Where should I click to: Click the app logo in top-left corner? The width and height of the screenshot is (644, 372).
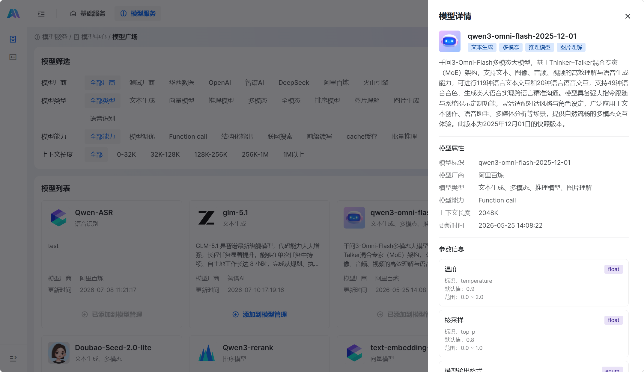click(x=13, y=13)
